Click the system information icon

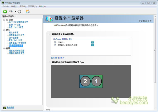tap(5, 108)
